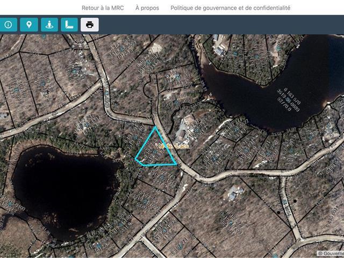Open Politique de gouvernance et de confidentialité
This screenshot has width=344, height=258.
click(x=230, y=8)
